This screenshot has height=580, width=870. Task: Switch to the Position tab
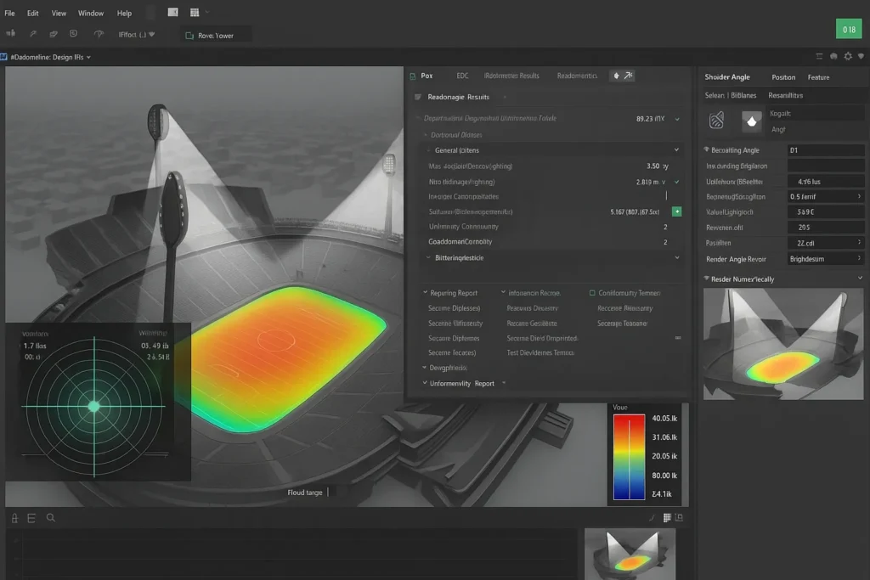(782, 76)
